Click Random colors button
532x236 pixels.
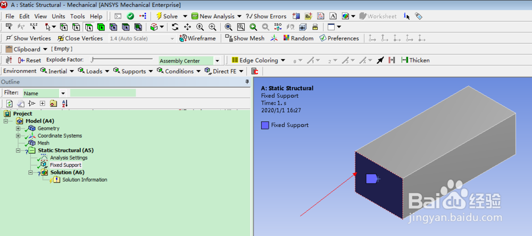(x=298, y=38)
